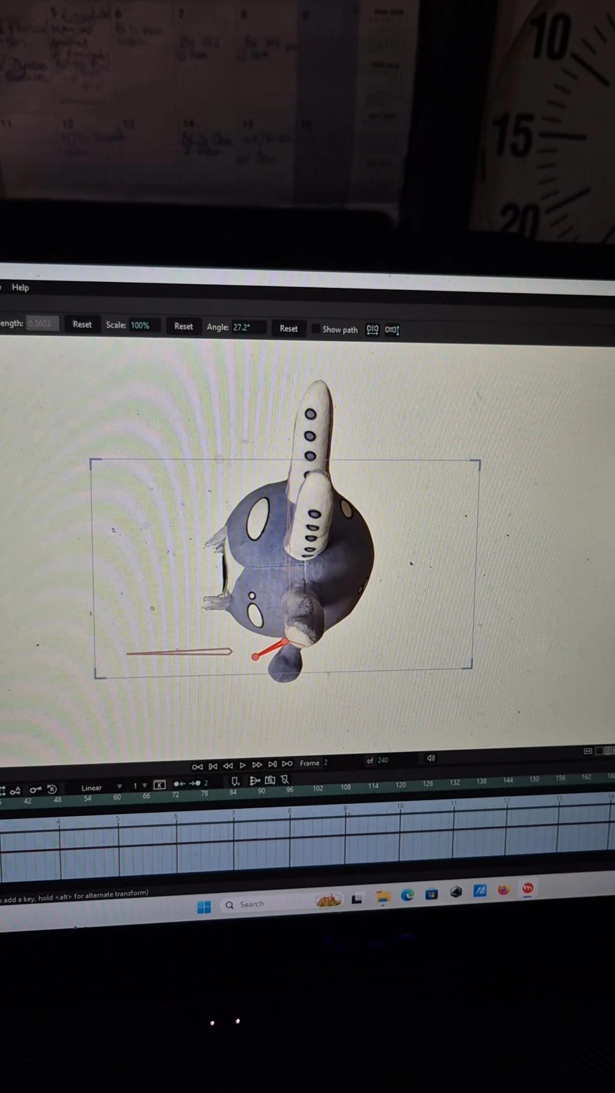This screenshot has width=615, height=1093.
Task: Click the Reset button beside Scale 100%
Action: point(183,326)
